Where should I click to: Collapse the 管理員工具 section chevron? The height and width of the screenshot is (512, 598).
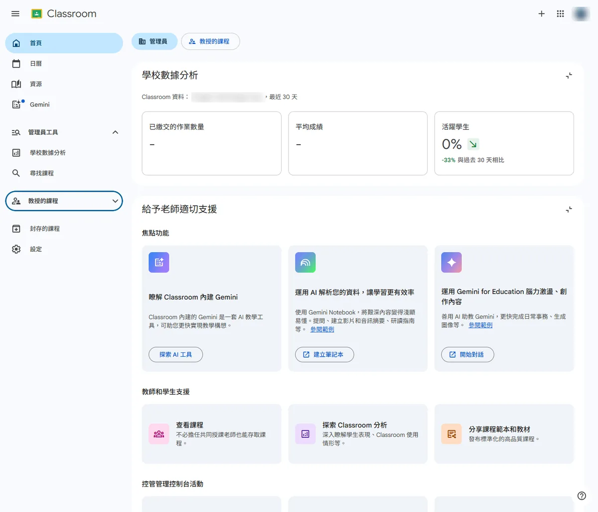[x=115, y=132]
